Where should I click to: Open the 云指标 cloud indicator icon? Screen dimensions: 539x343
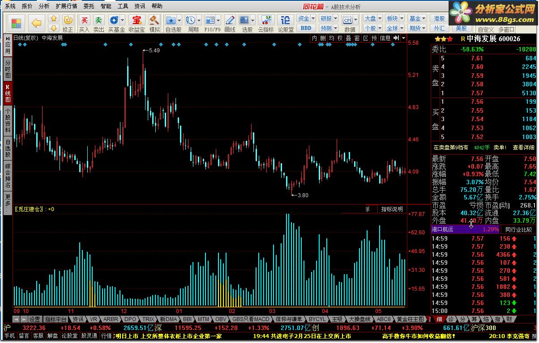266,23
